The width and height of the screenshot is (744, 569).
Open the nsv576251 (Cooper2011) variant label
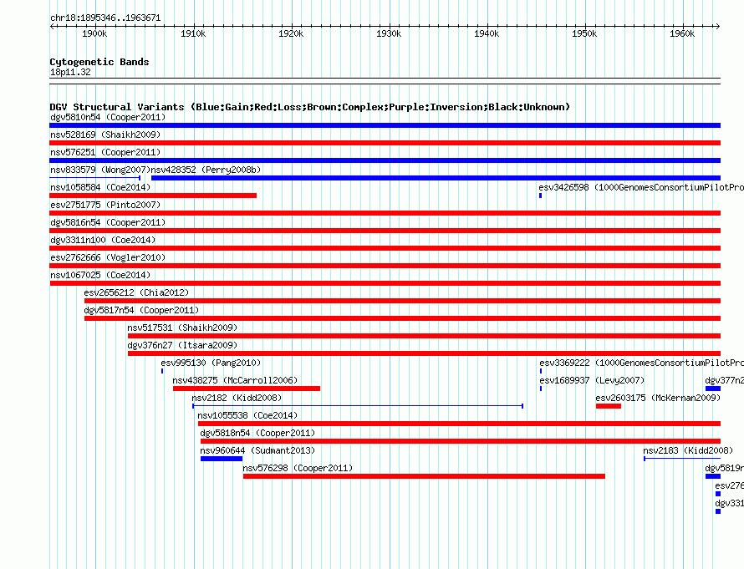[105, 152]
